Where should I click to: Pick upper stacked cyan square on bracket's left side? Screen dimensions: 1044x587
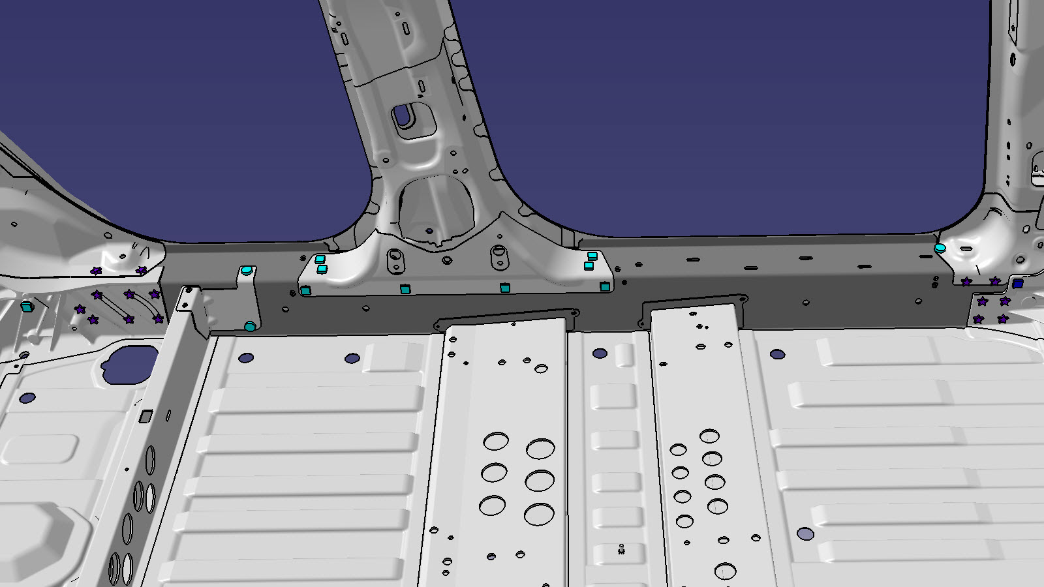point(320,259)
